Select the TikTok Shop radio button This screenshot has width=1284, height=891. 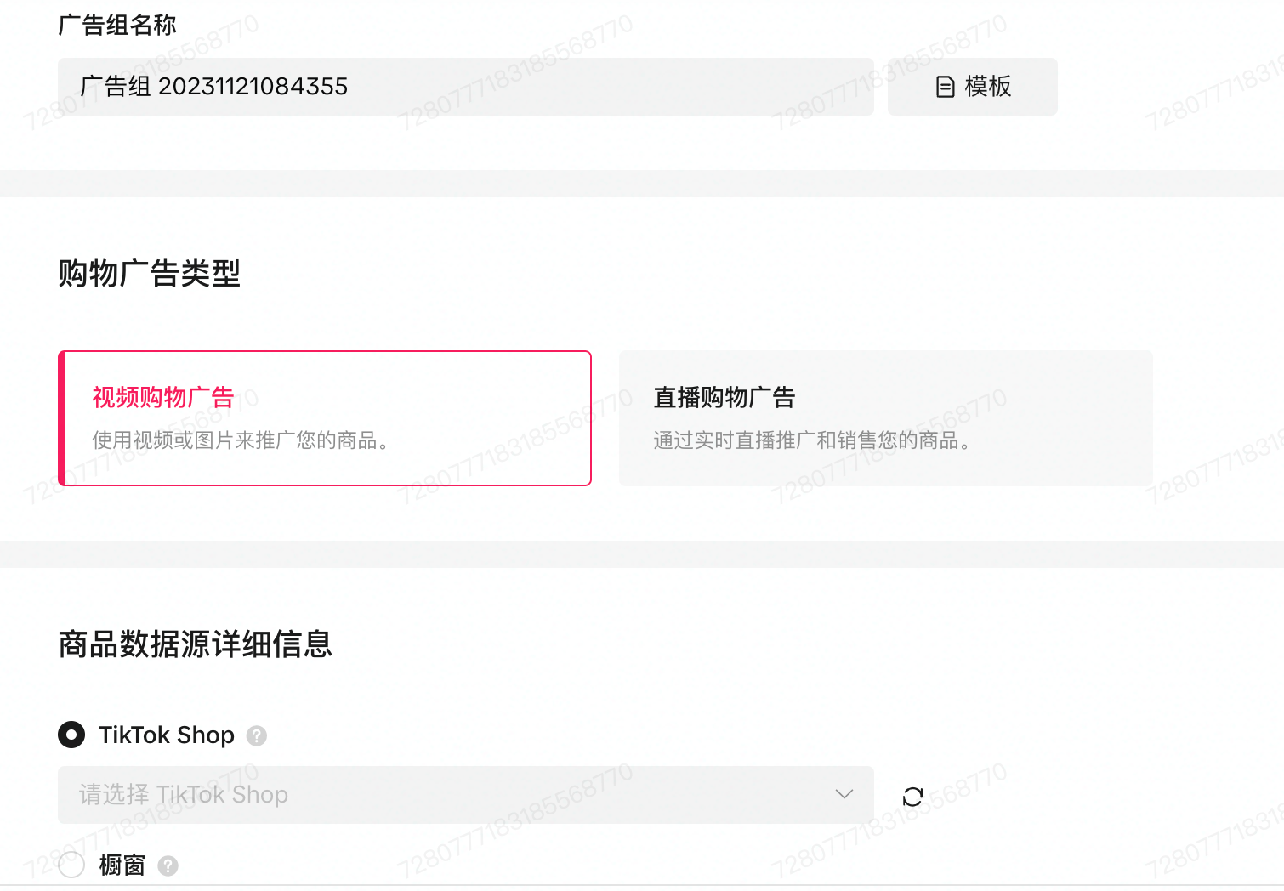71,735
